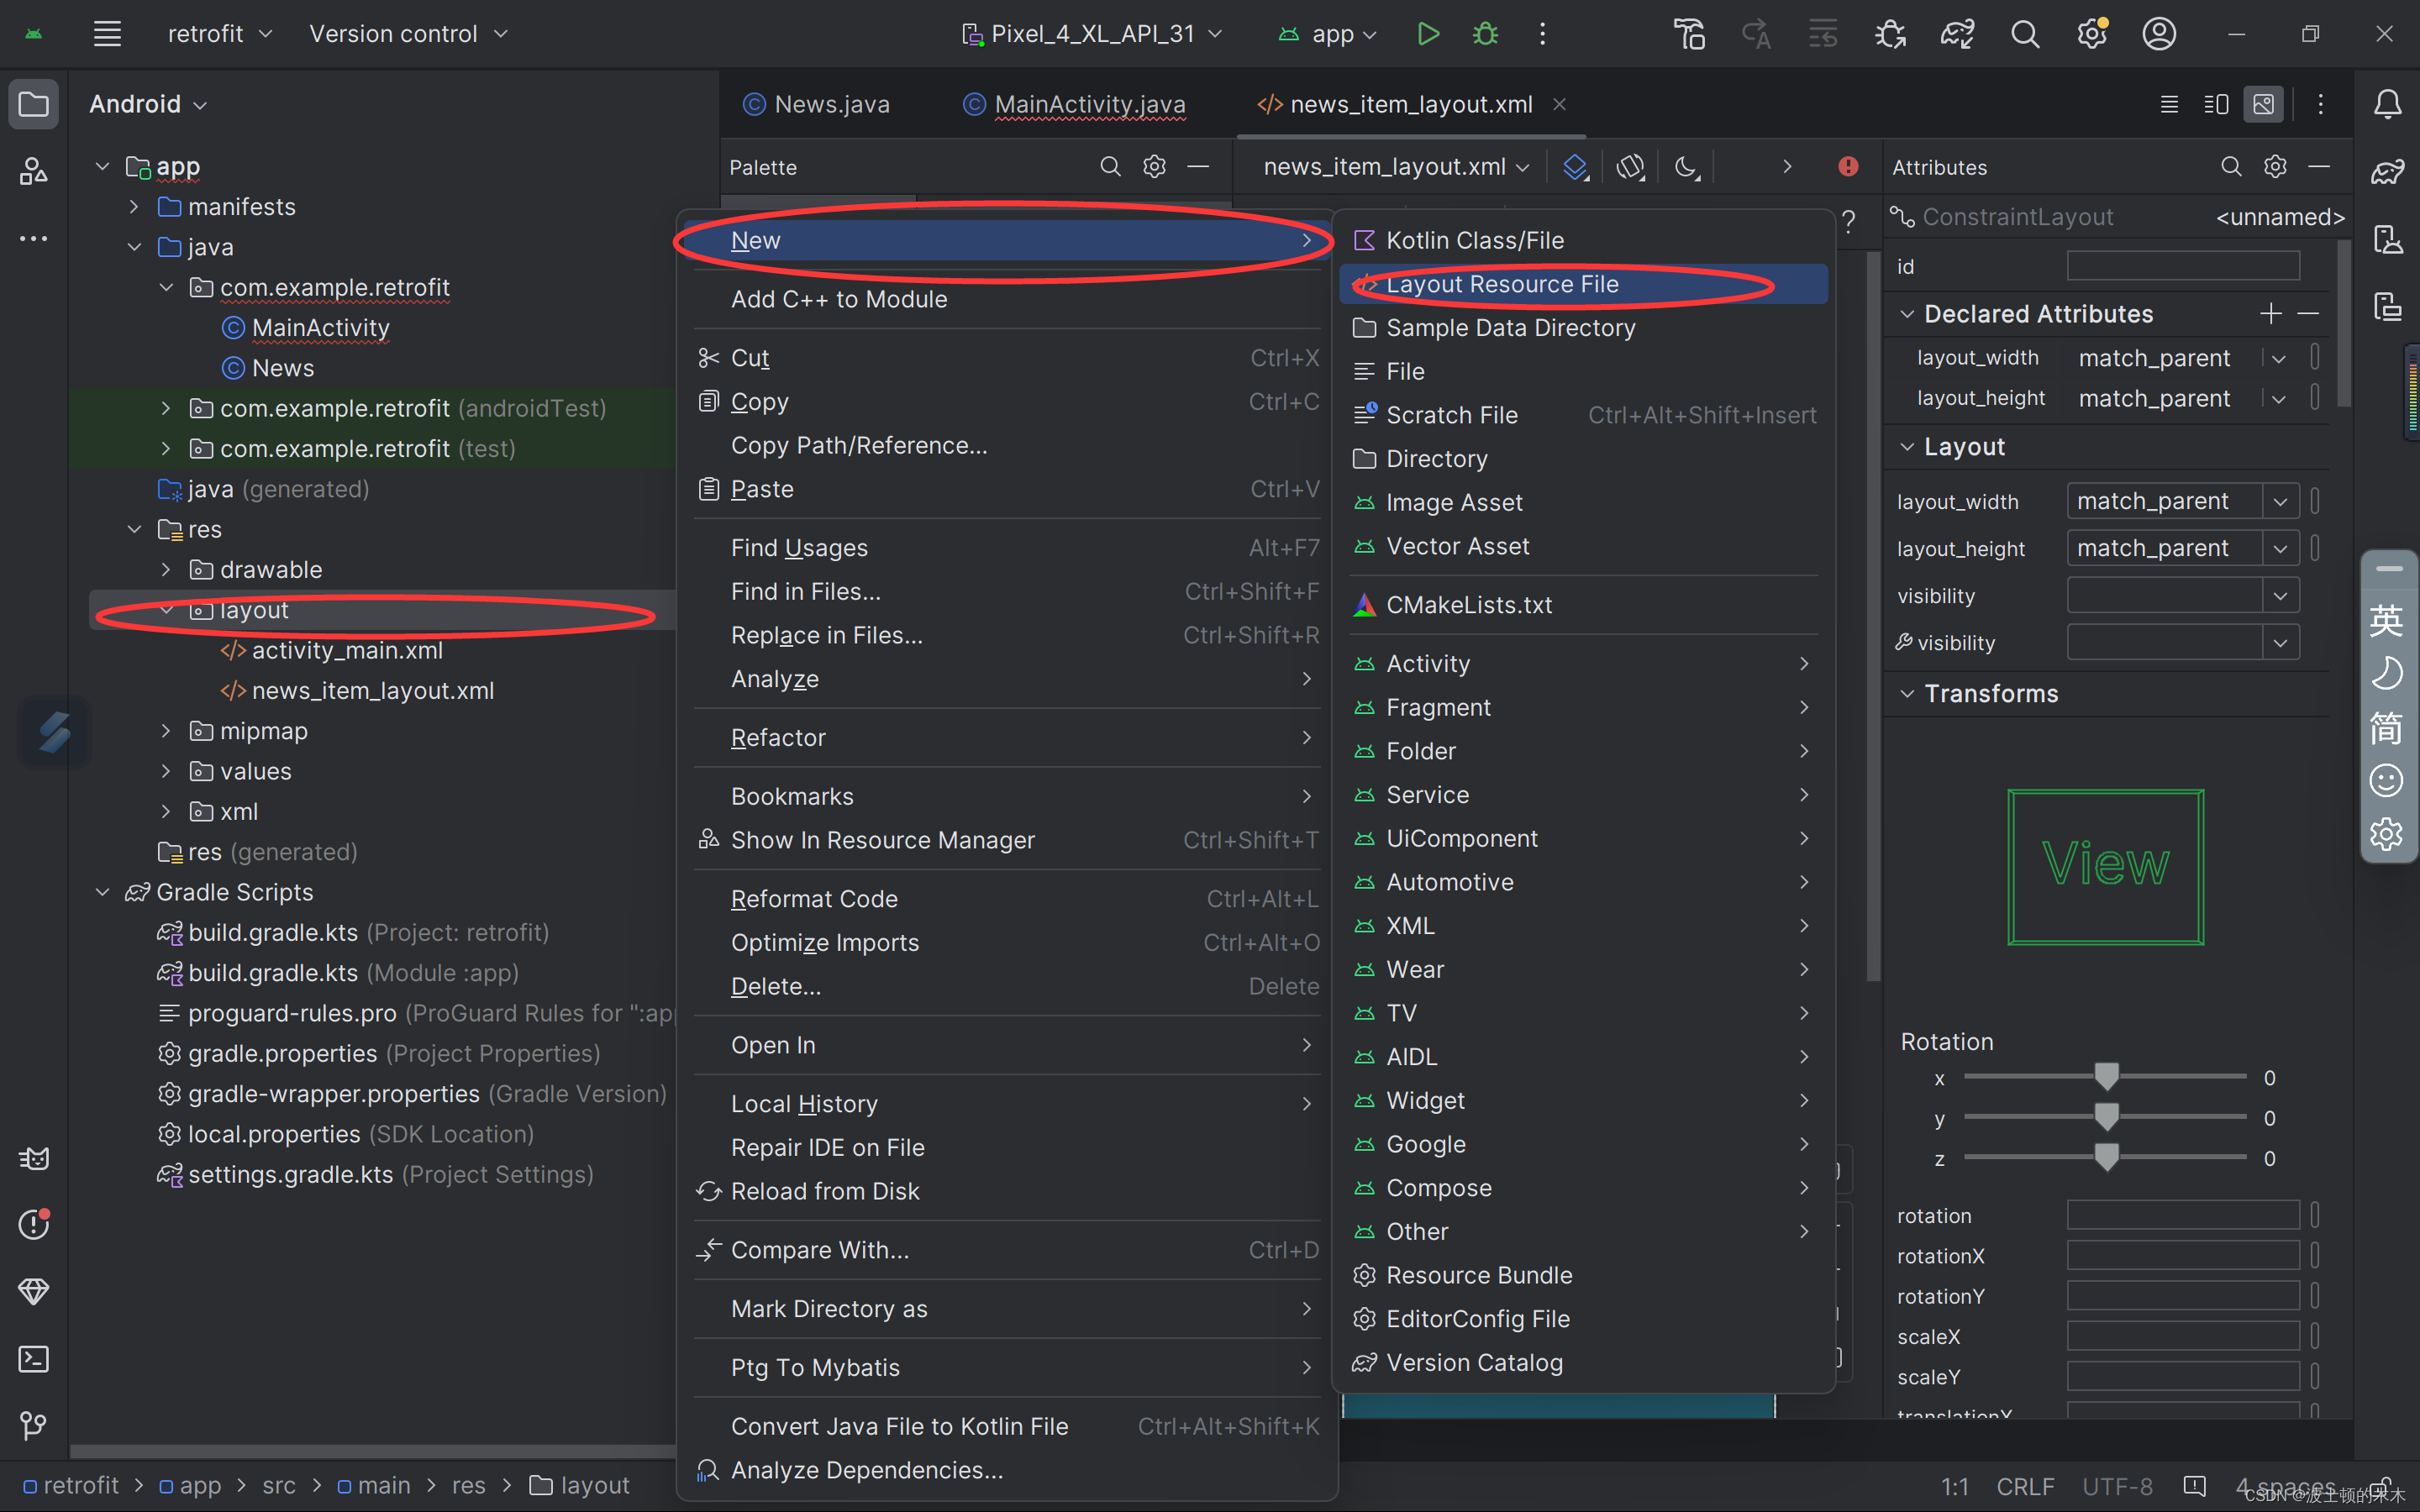
Task: Click the red error indicator in design toolbar
Action: point(1848,166)
